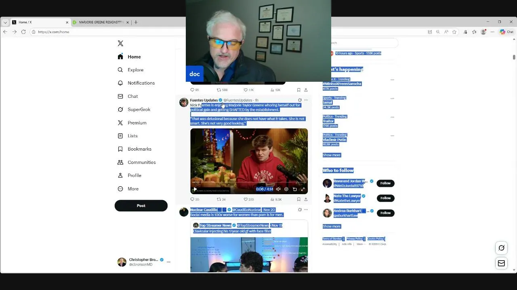The width and height of the screenshot is (517, 290).
Task: Click Show more under Who to follow
Action: point(332,226)
